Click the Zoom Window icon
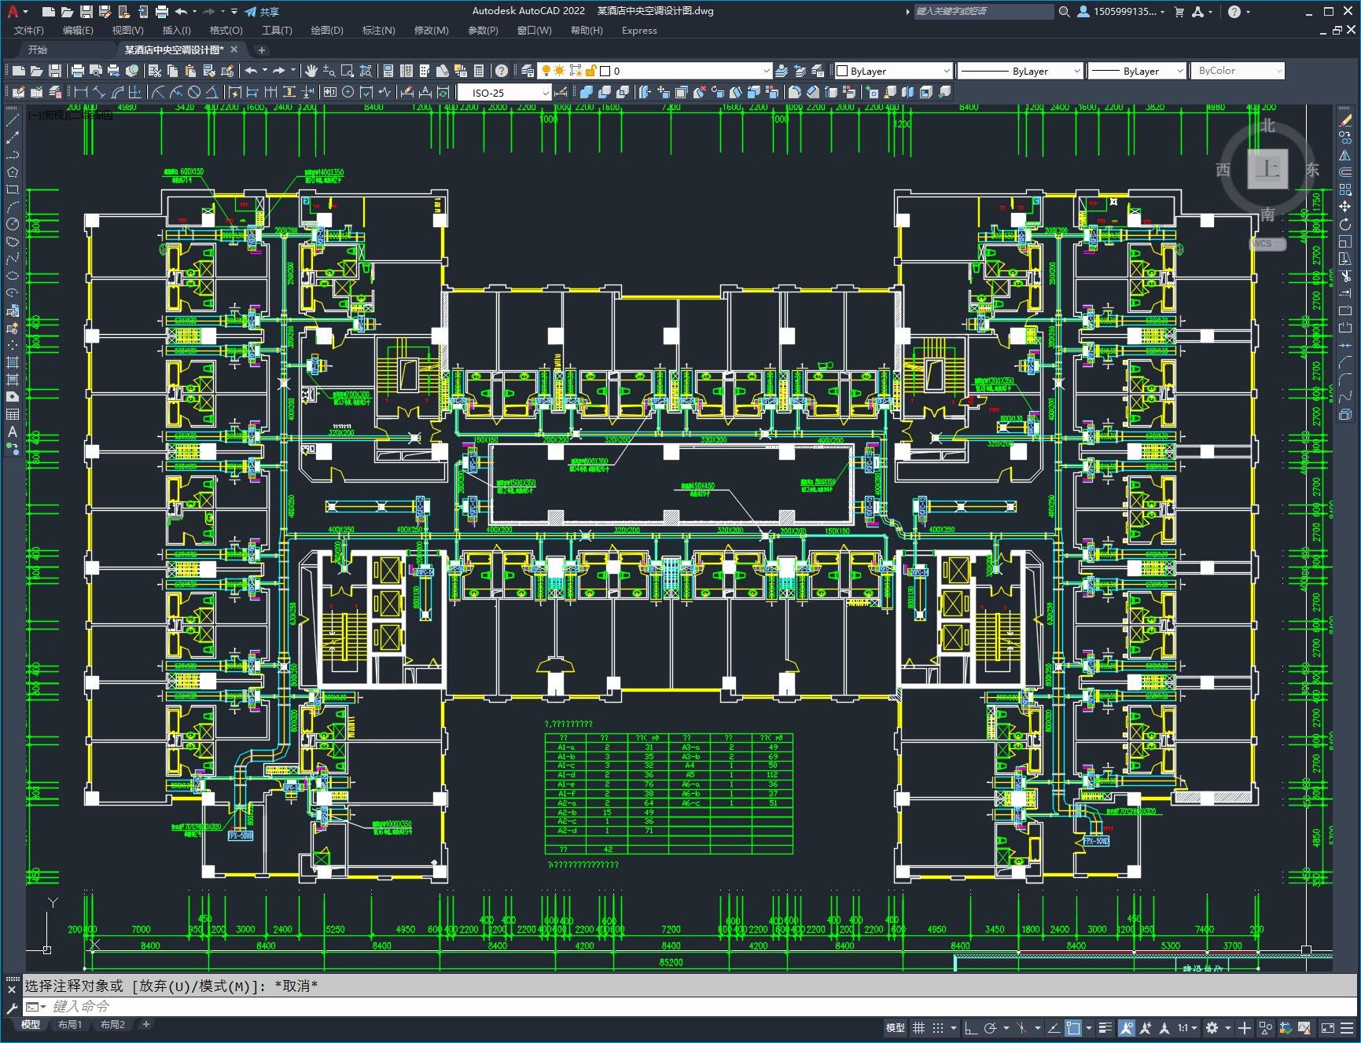This screenshot has height=1043, width=1361. 348,71
